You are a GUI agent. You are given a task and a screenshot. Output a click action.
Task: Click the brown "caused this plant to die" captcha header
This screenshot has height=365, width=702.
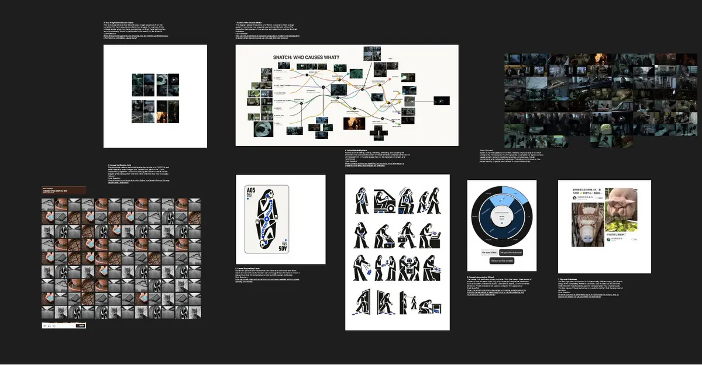click(64, 190)
